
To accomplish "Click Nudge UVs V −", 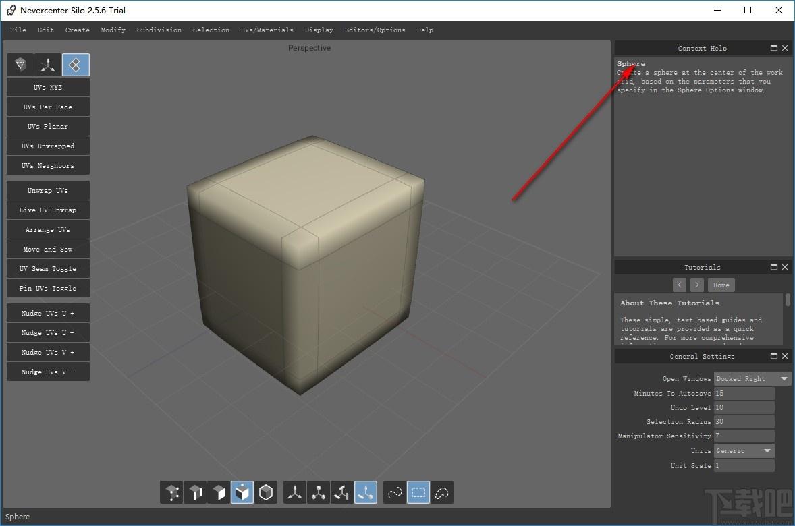I will click(x=48, y=372).
